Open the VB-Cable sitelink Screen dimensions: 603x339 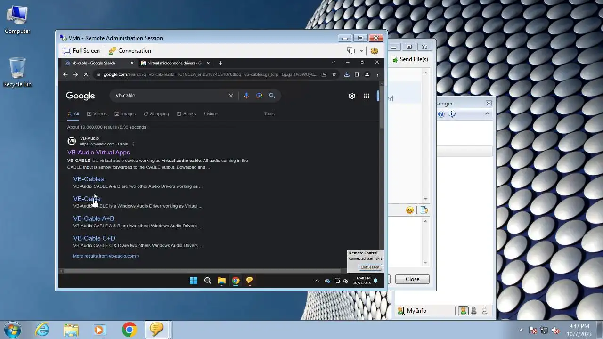coord(87,199)
